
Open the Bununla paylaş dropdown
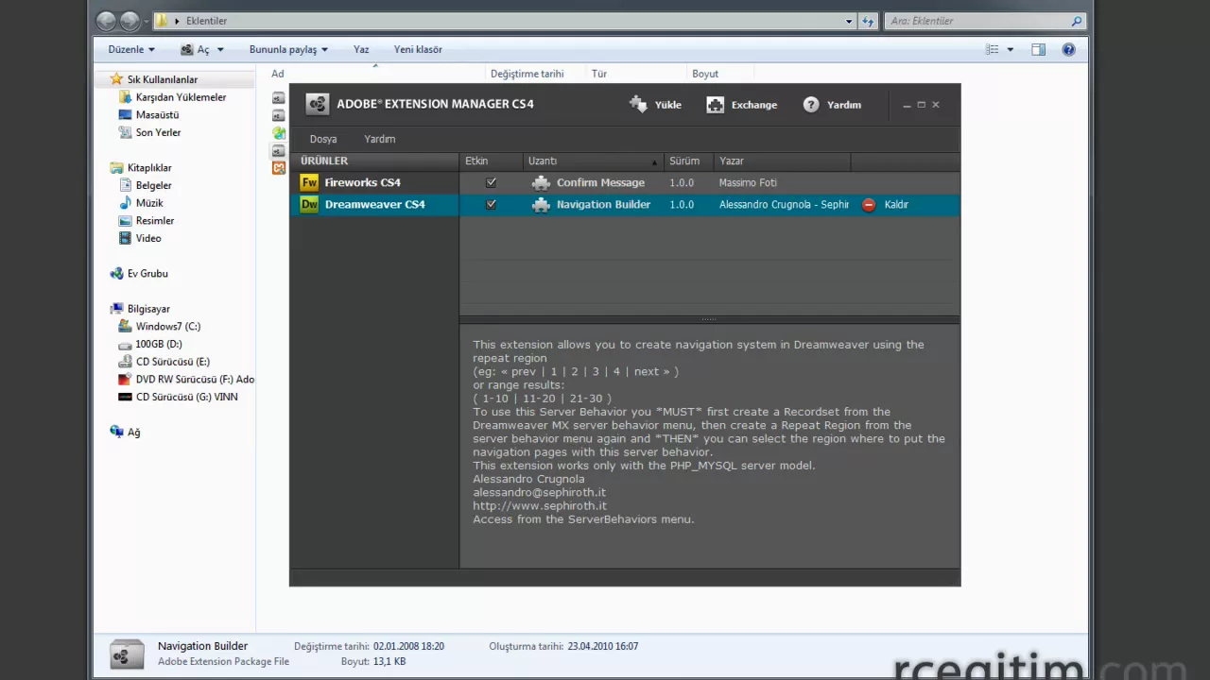tap(288, 49)
